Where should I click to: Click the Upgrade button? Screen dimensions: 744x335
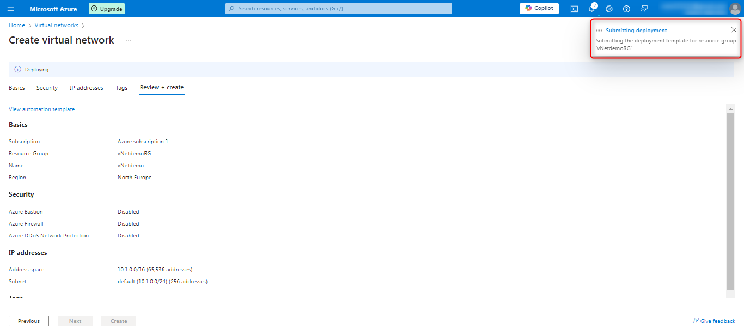107,9
